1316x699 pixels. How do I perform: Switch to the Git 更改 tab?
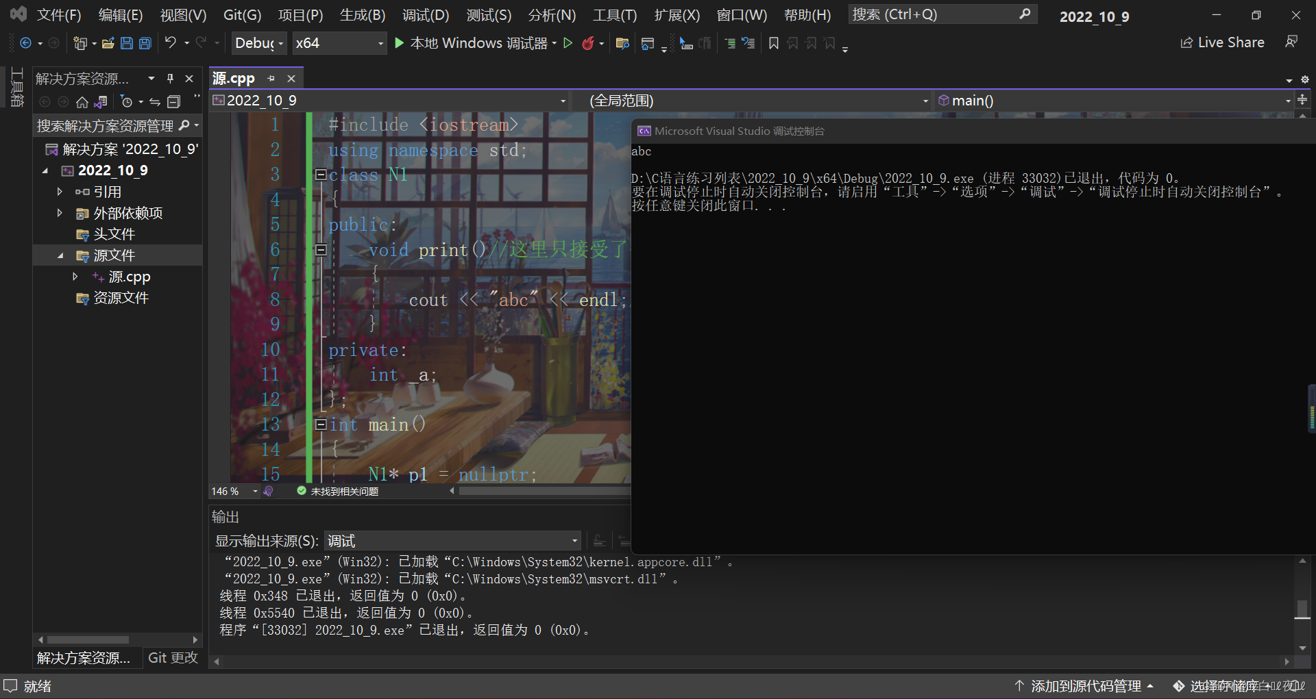tap(173, 657)
